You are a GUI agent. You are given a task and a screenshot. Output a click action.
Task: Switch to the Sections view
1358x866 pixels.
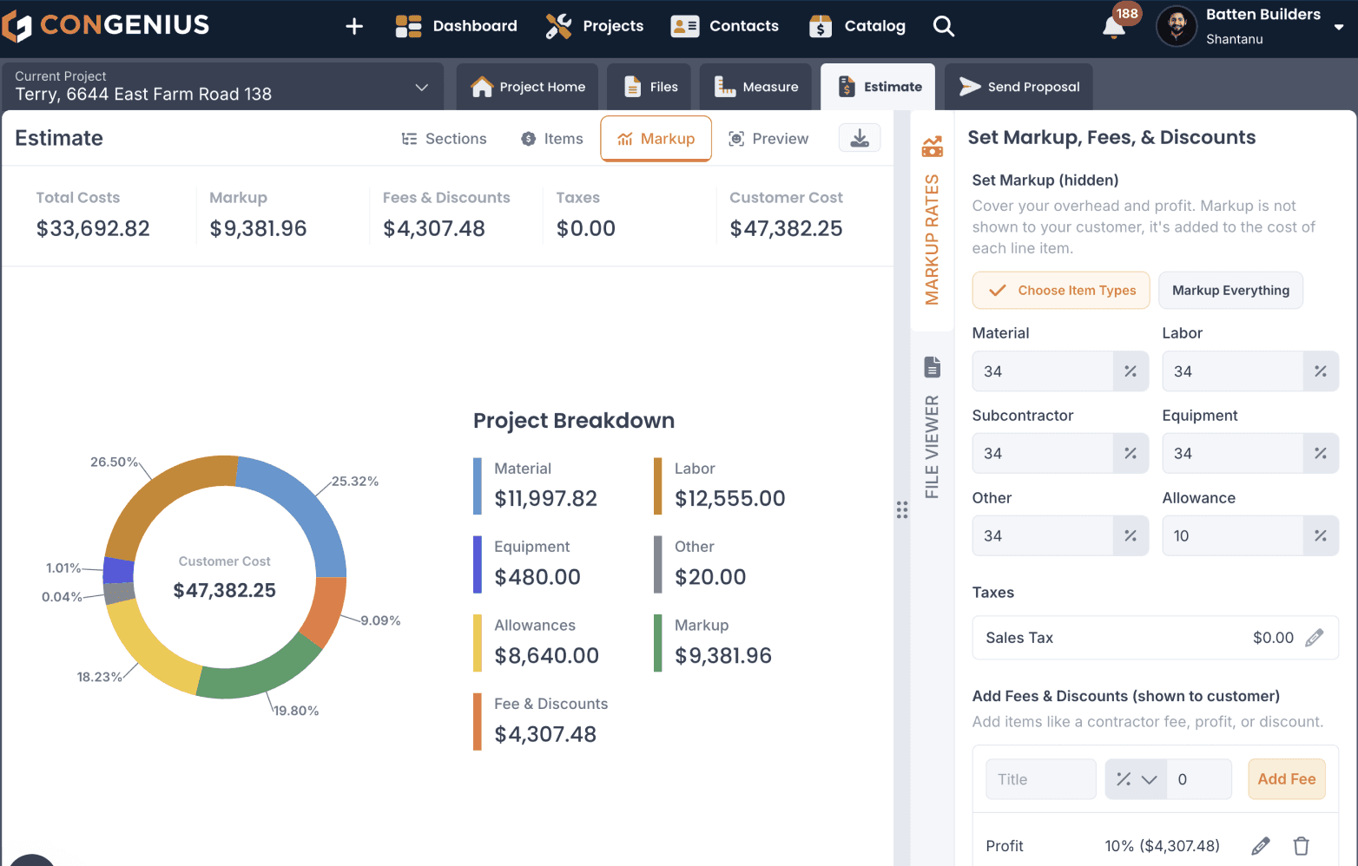tap(444, 139)
